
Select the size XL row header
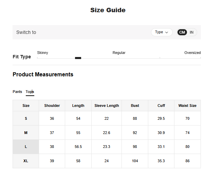[x=26, y=161]
